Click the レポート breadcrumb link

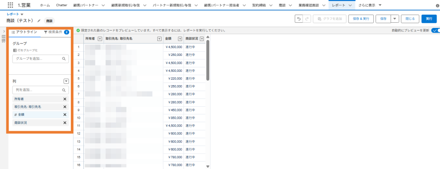point(13,14)
